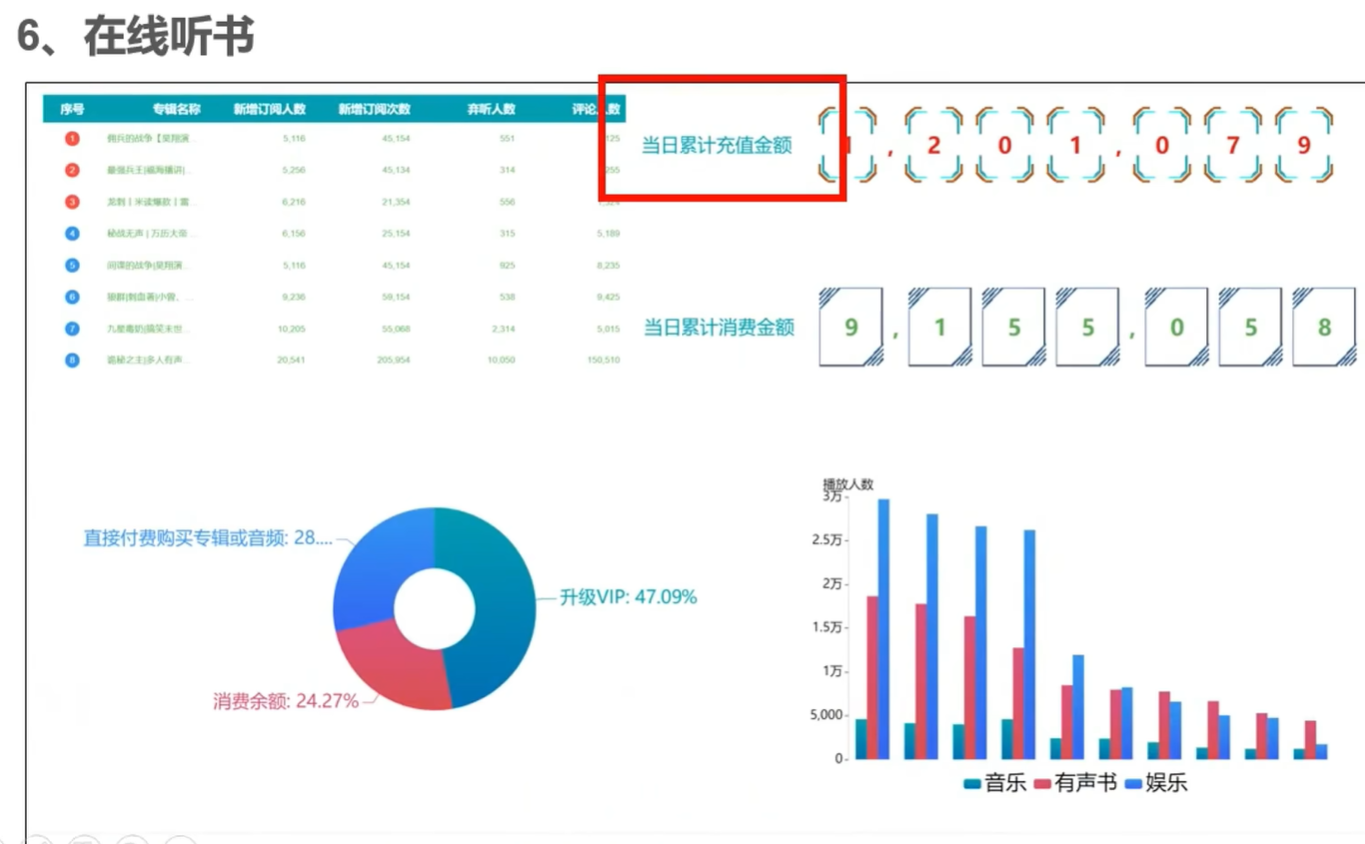Click digit 9 in the recharge amount
The width and height of the screenshot is (1365, 844).
coord(1303,145)
